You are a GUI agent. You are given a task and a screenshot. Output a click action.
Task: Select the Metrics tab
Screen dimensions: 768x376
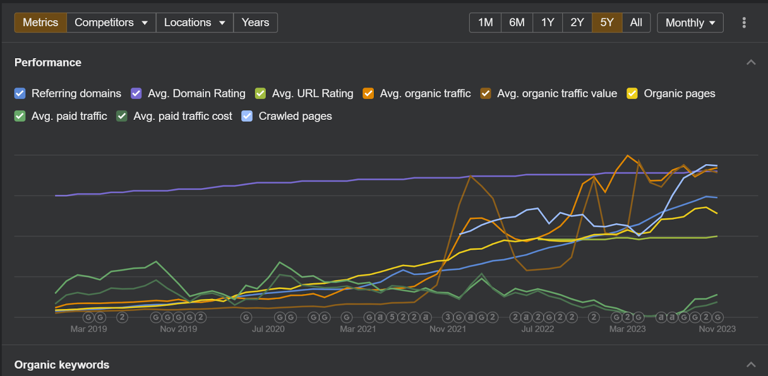(x=40, y=23)
